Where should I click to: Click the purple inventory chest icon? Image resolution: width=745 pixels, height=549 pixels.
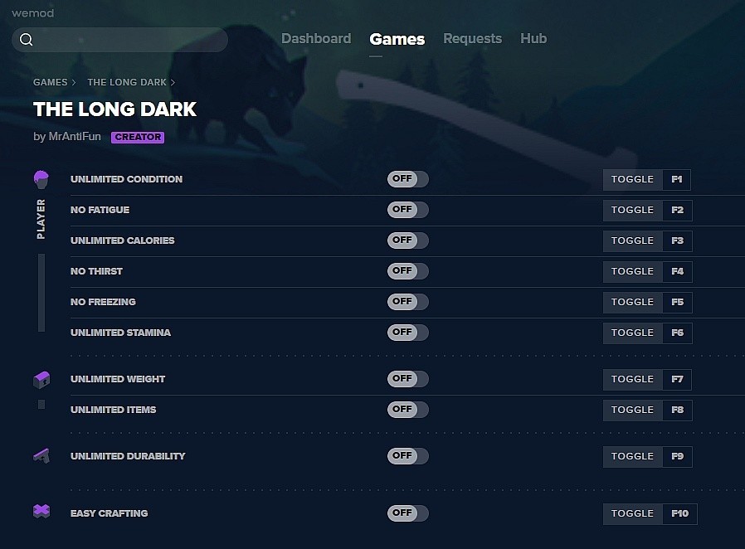click(41, 380)
